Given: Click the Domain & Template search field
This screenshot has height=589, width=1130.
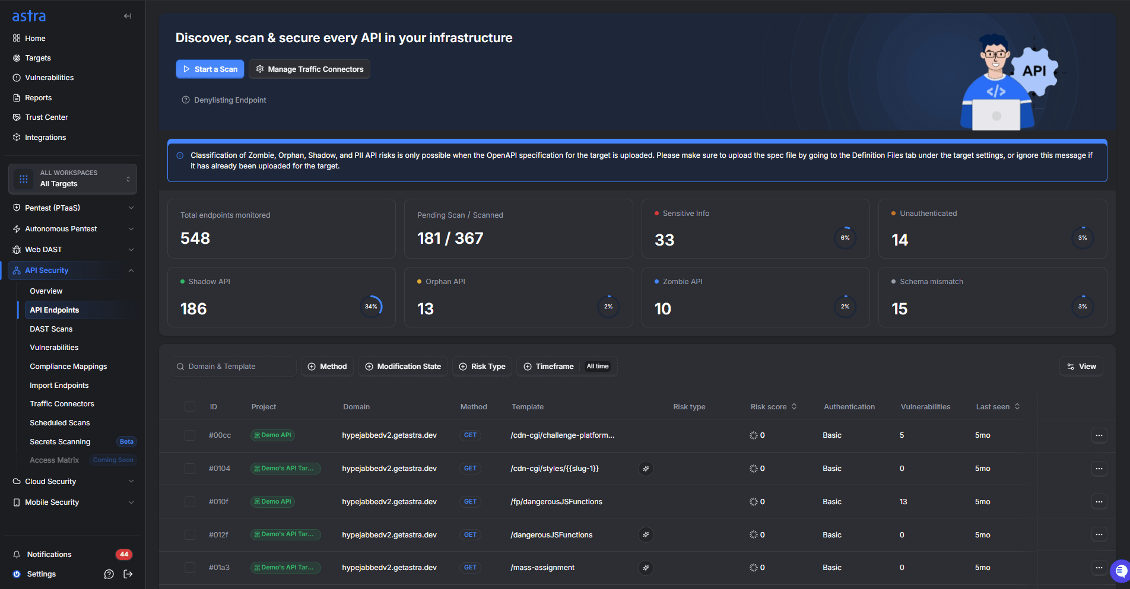Looking at the screenshot, I should (x=234, y=367).
